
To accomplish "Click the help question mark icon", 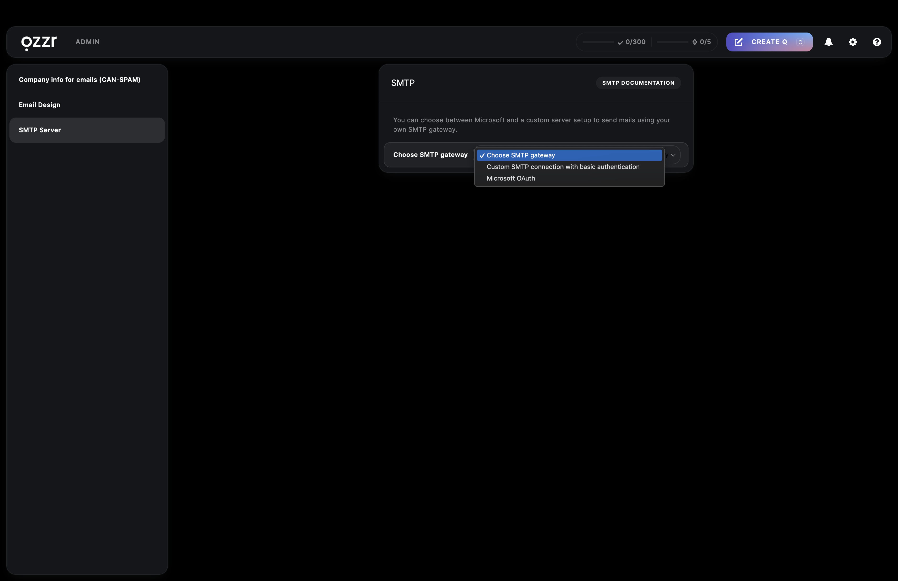I will 876,42.
